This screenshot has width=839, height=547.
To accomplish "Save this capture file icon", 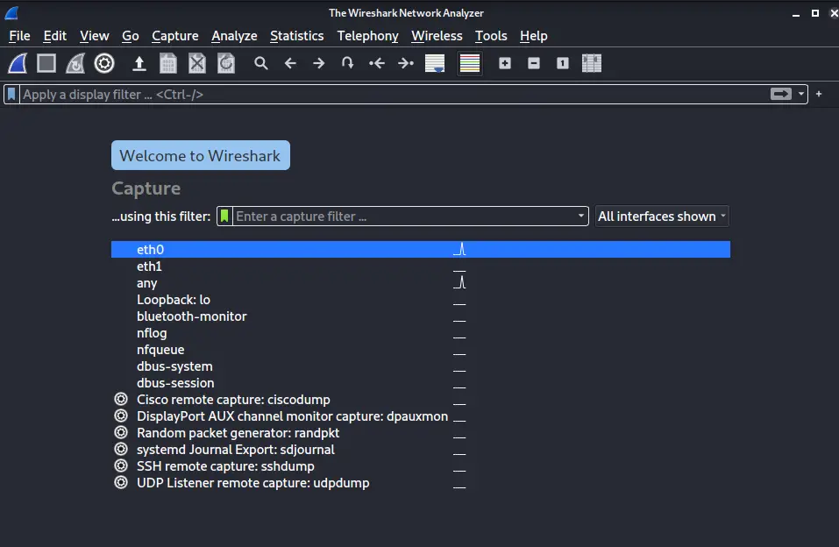I will point(168,63).
